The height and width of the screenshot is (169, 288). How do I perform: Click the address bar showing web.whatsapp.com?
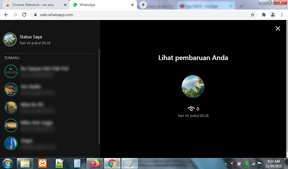(x=144, y=15)
